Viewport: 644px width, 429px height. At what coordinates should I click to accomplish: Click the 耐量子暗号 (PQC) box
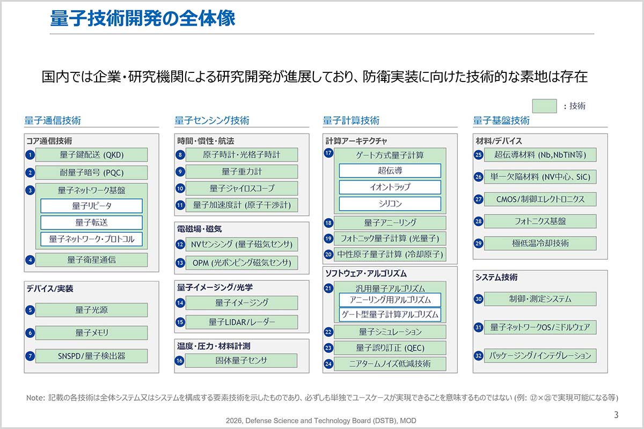click(x=91, y=173)
